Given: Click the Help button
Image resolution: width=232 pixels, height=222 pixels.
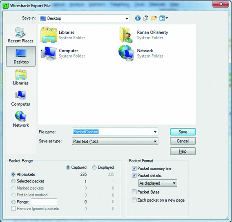Looking at the screenshot, I should click(x=183, y=151).
